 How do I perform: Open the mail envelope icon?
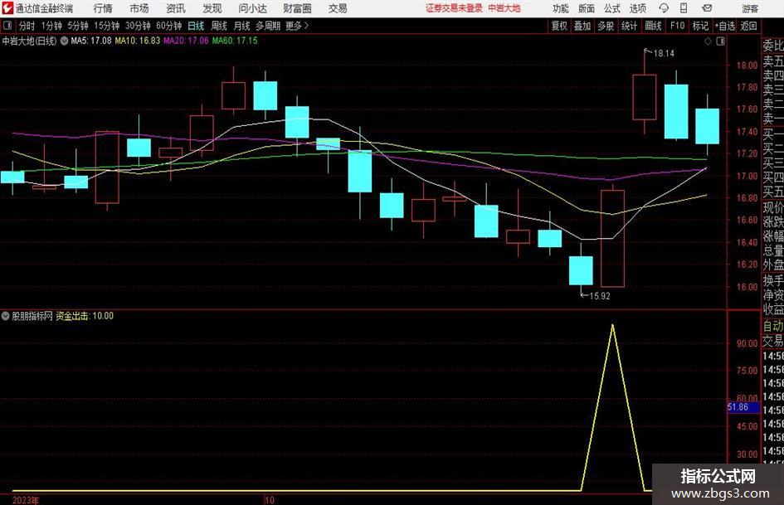point(707,8)
